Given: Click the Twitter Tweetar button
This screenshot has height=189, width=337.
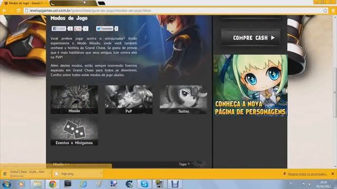Looking at the screenshot, I should (x=104, y=28).
